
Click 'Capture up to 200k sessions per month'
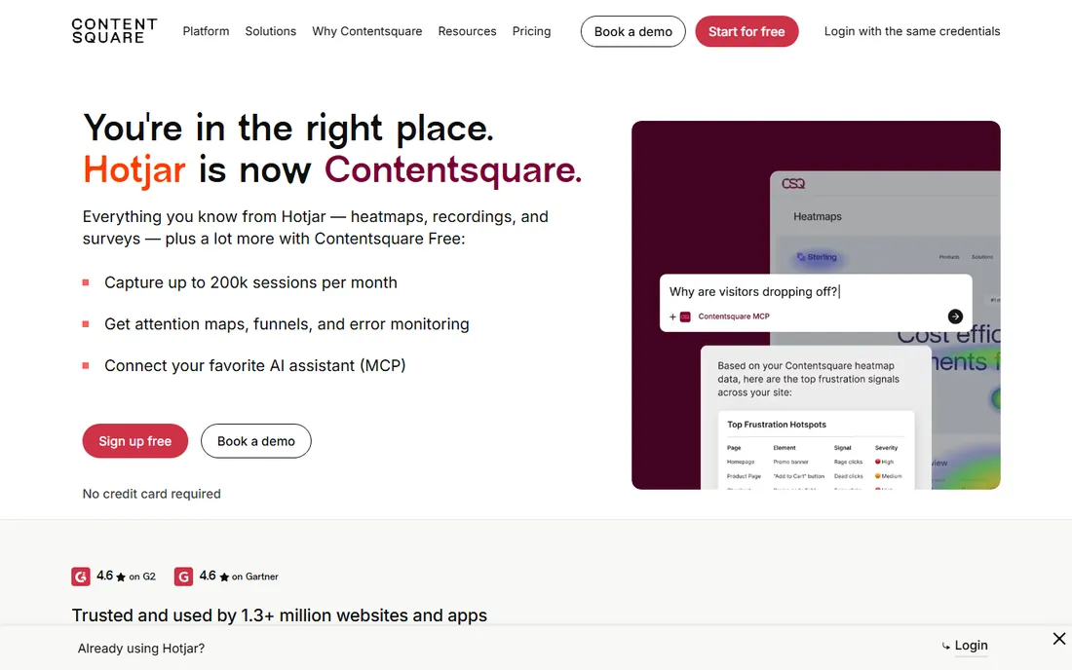(250, 282)
